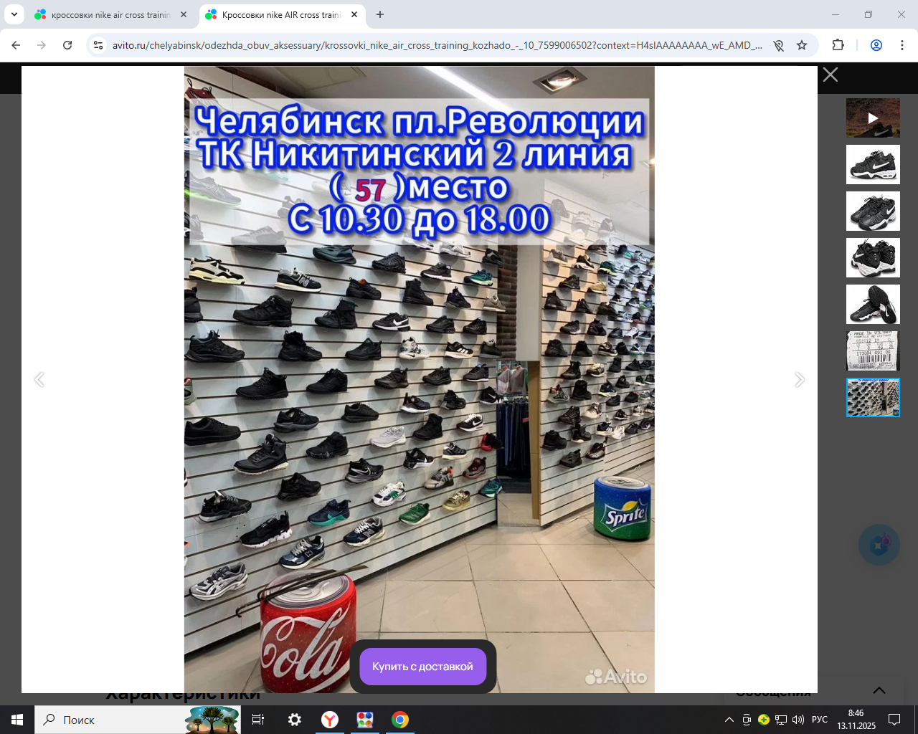Close the active 'Кроссовки nike AIR cross' tab
918x734 pixels.
tap(354, 14)
